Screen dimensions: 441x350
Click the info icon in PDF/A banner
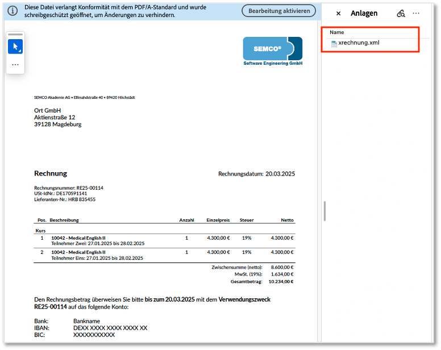click(x=13, y=11)
